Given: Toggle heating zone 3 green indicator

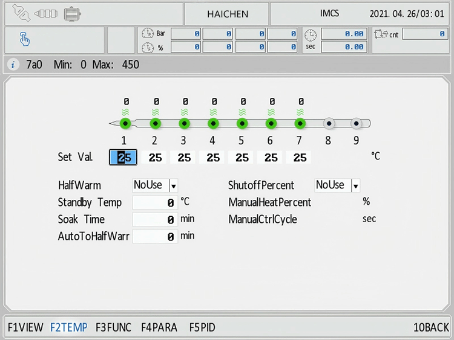Looking at the screenshot, I should (x=185, y=124).
